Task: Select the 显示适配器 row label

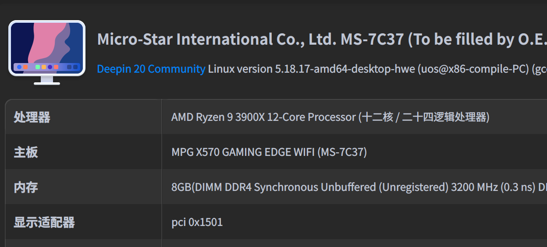Action: click(x=44, y=222)
